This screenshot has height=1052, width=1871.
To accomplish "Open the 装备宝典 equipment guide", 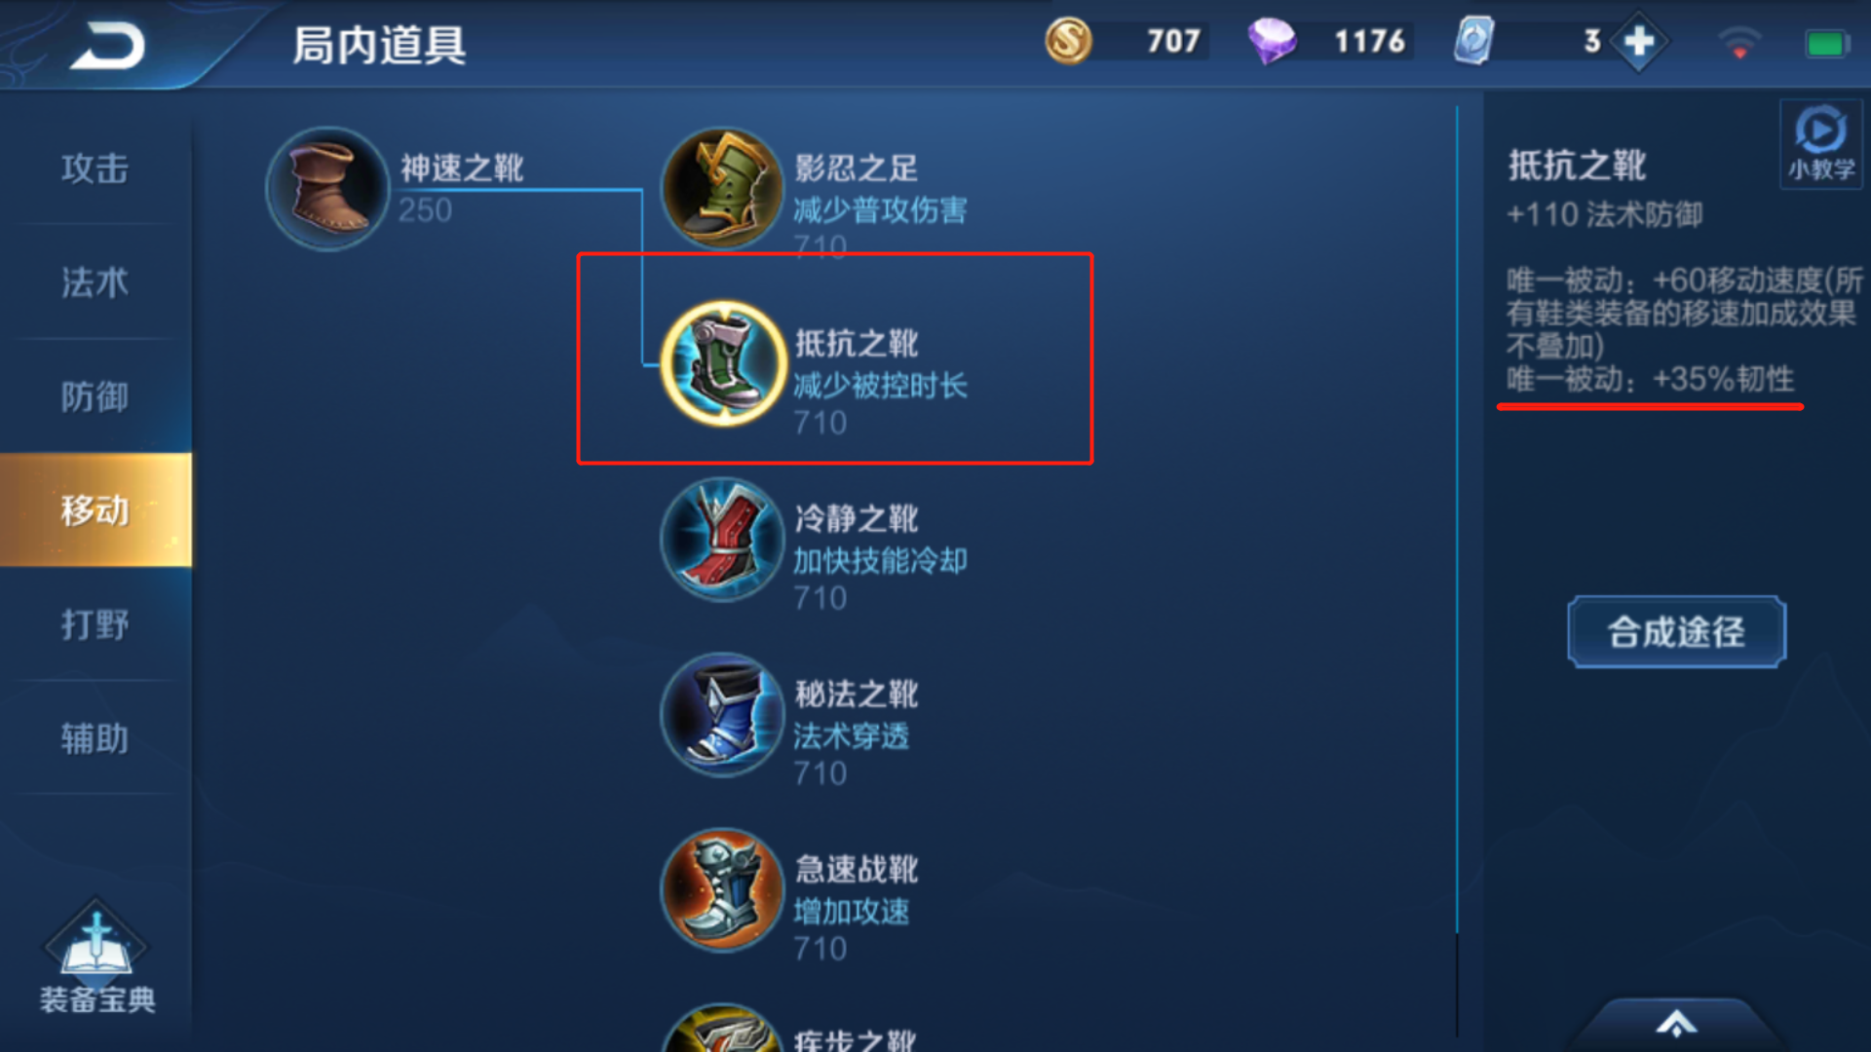I will pos(96,958).
